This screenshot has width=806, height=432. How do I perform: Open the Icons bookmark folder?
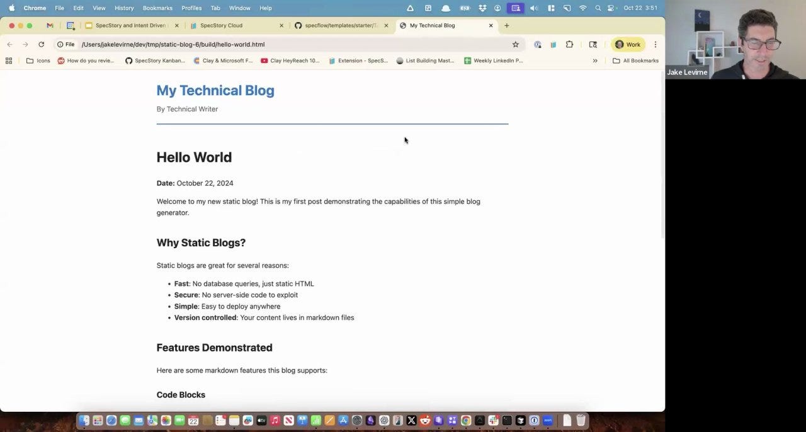(38, 60)
